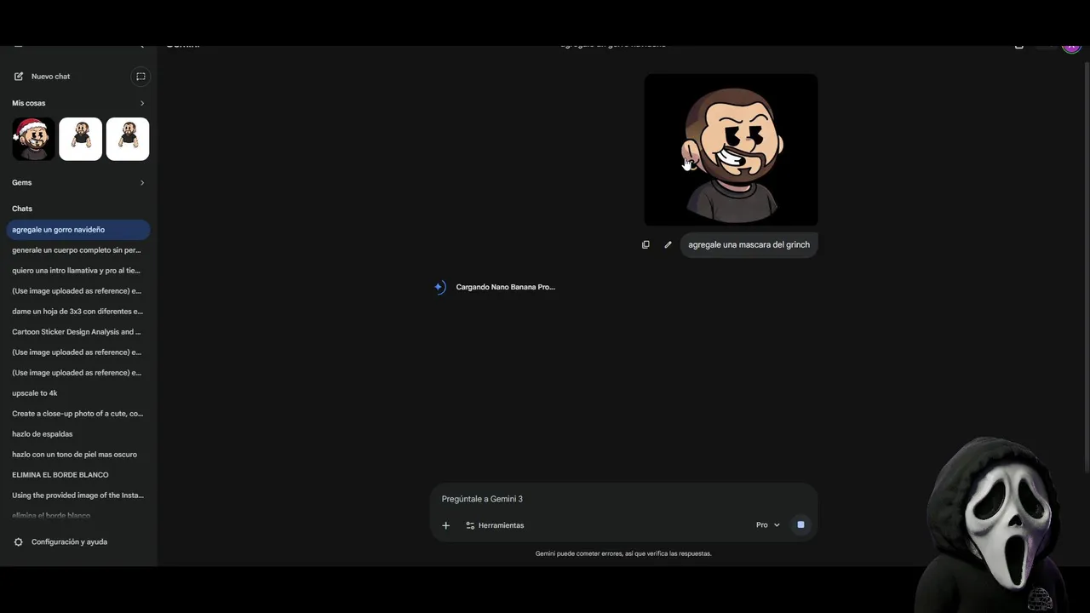Viewport: 1090px width, 613px height.
Task: Open the Herramientas tools button
Action: (495, 525)
